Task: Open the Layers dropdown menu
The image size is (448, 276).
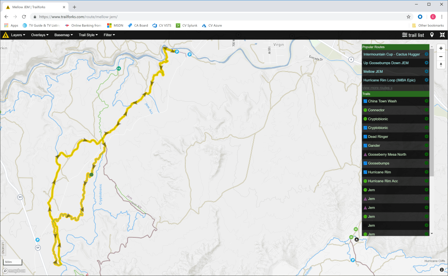Action: click(18, 35)
